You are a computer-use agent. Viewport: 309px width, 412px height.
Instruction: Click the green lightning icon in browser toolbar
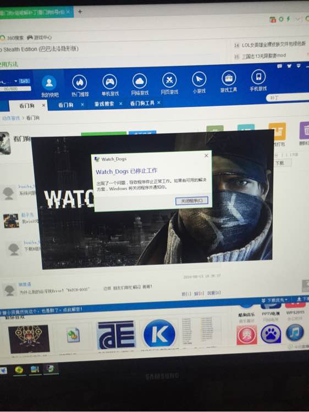click(x=288, y=19)
